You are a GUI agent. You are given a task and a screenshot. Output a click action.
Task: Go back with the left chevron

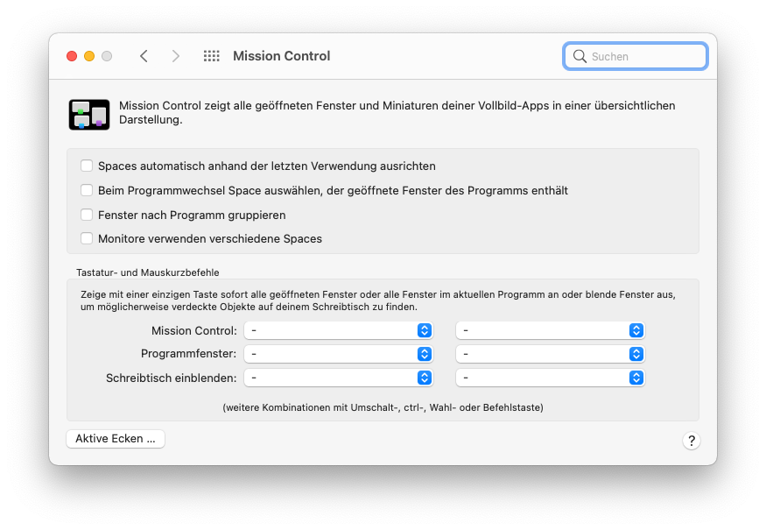point(144,56)
